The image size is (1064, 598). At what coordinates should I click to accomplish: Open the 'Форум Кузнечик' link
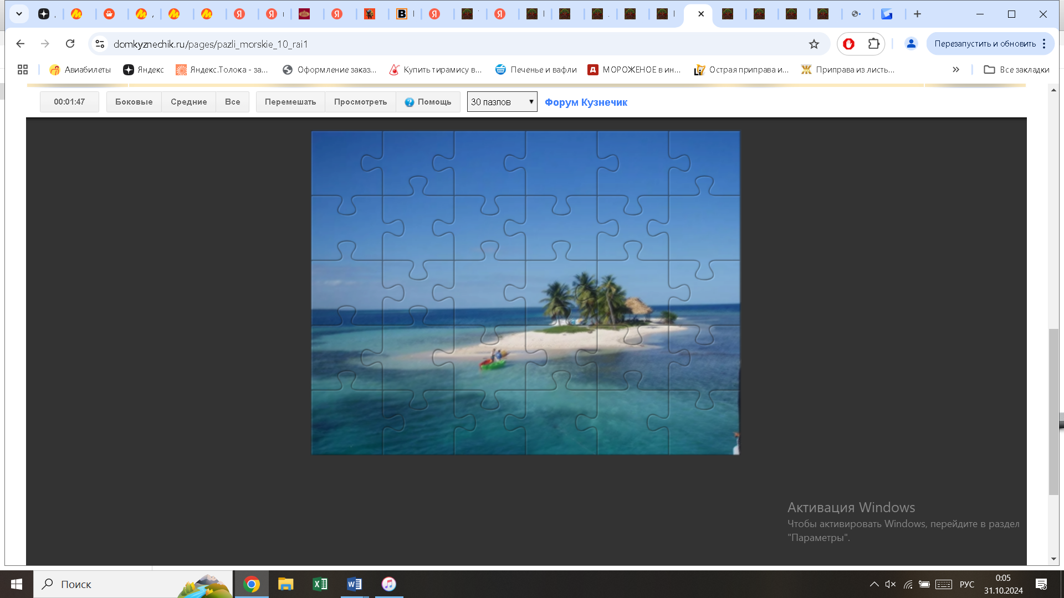pos(586,102)
